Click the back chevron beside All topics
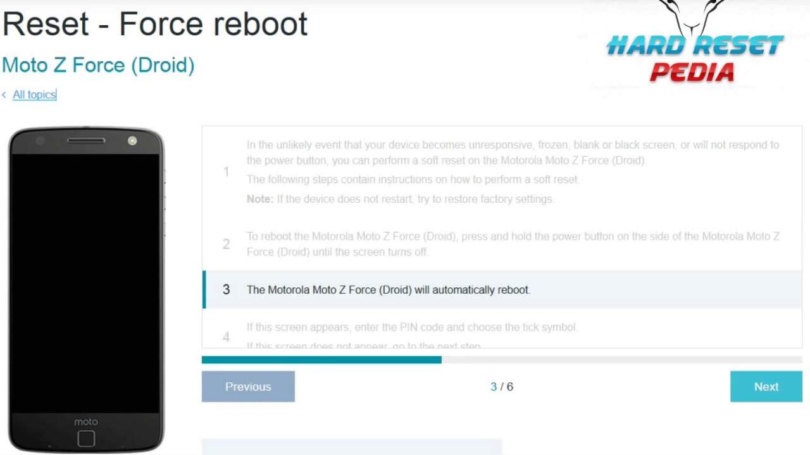The image size is (810, 455). coord(4,95)
